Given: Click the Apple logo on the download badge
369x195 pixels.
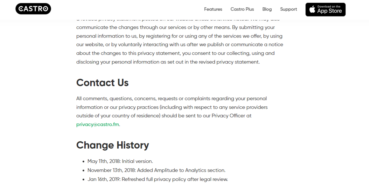Looking at the screenshot, I should (x=312, y=10).
